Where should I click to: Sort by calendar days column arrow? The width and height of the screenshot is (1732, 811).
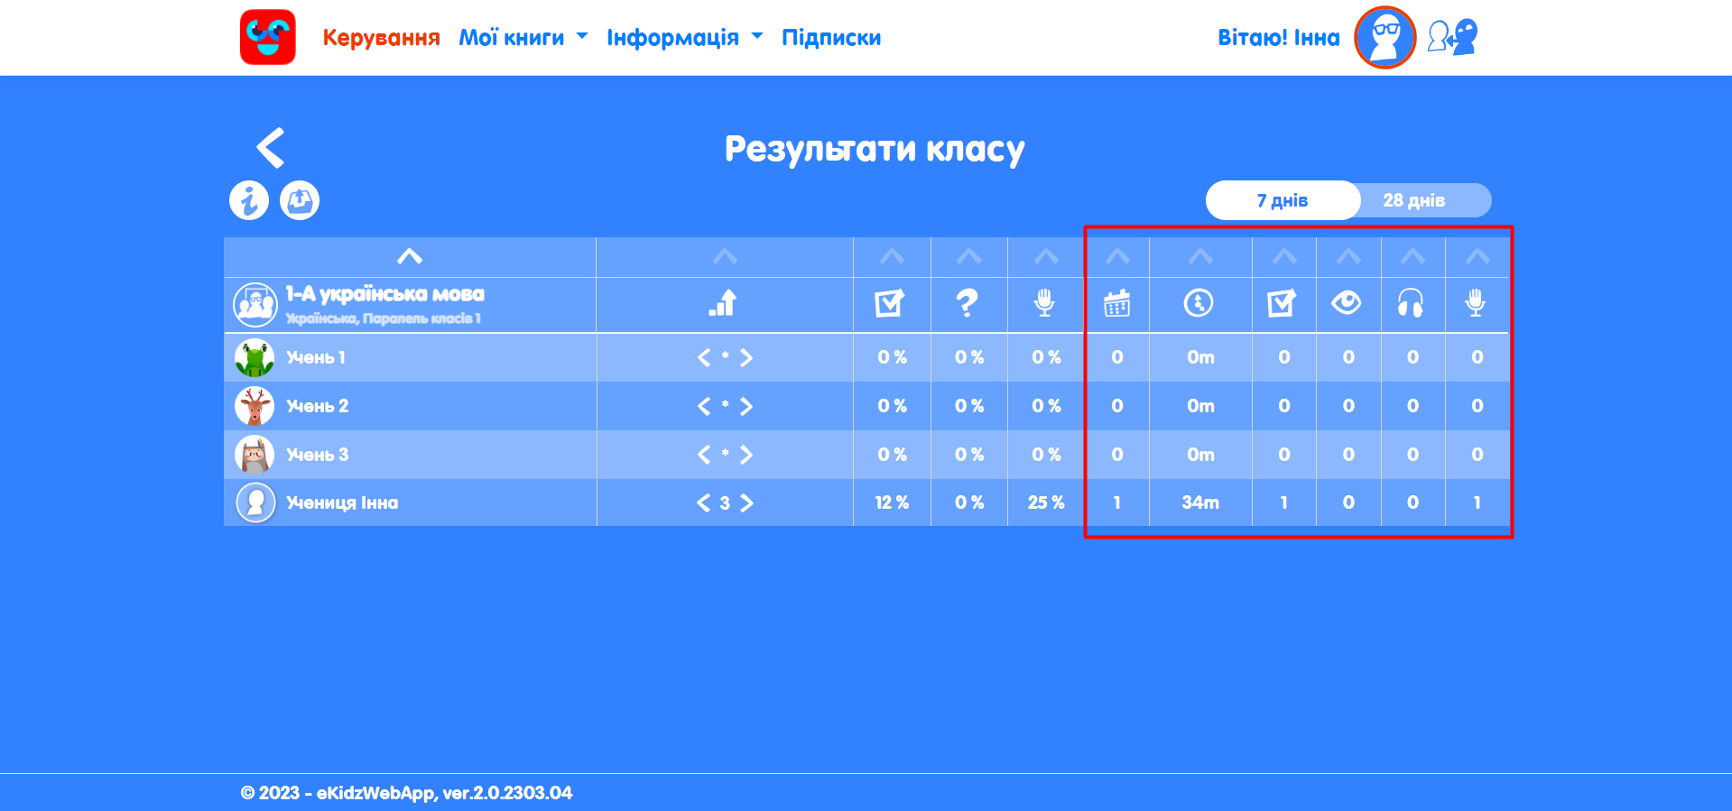pyautogui.click(x=1117, y=256)
